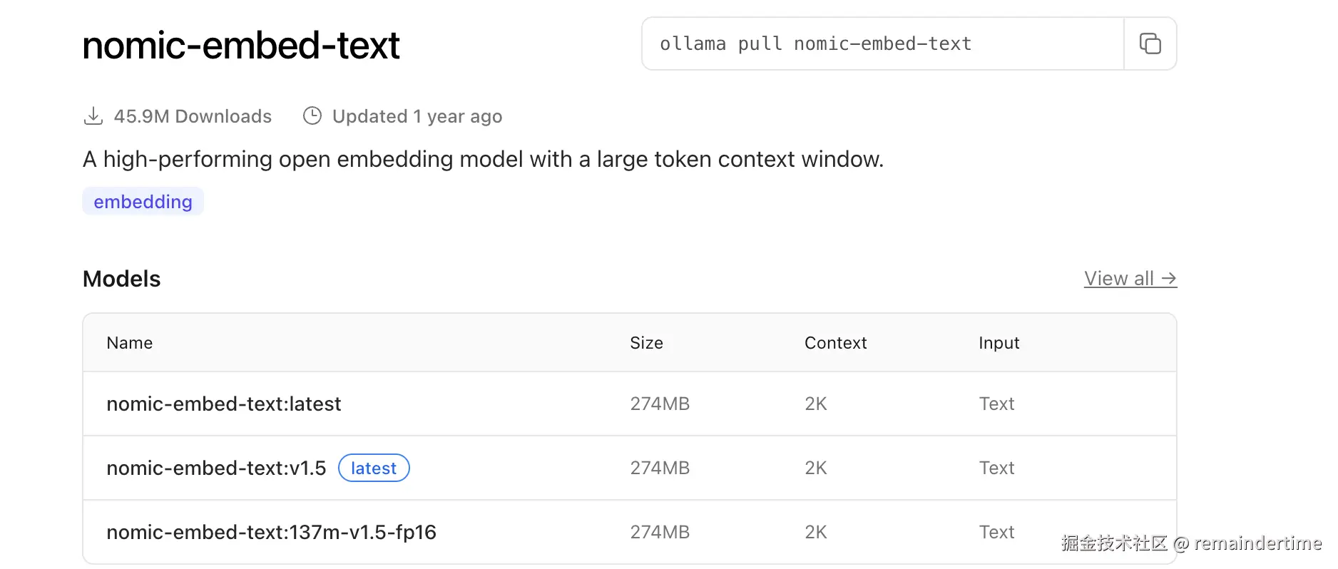Open the View all models link
The height and width of the screenshot is (569, 1338).
click(x=1130, y=279)
